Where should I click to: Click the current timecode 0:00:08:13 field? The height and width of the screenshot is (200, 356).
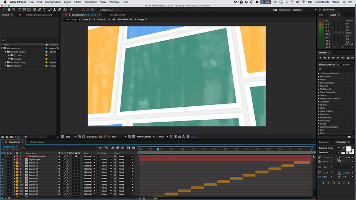pyautogui.click(x=10, y=146)
